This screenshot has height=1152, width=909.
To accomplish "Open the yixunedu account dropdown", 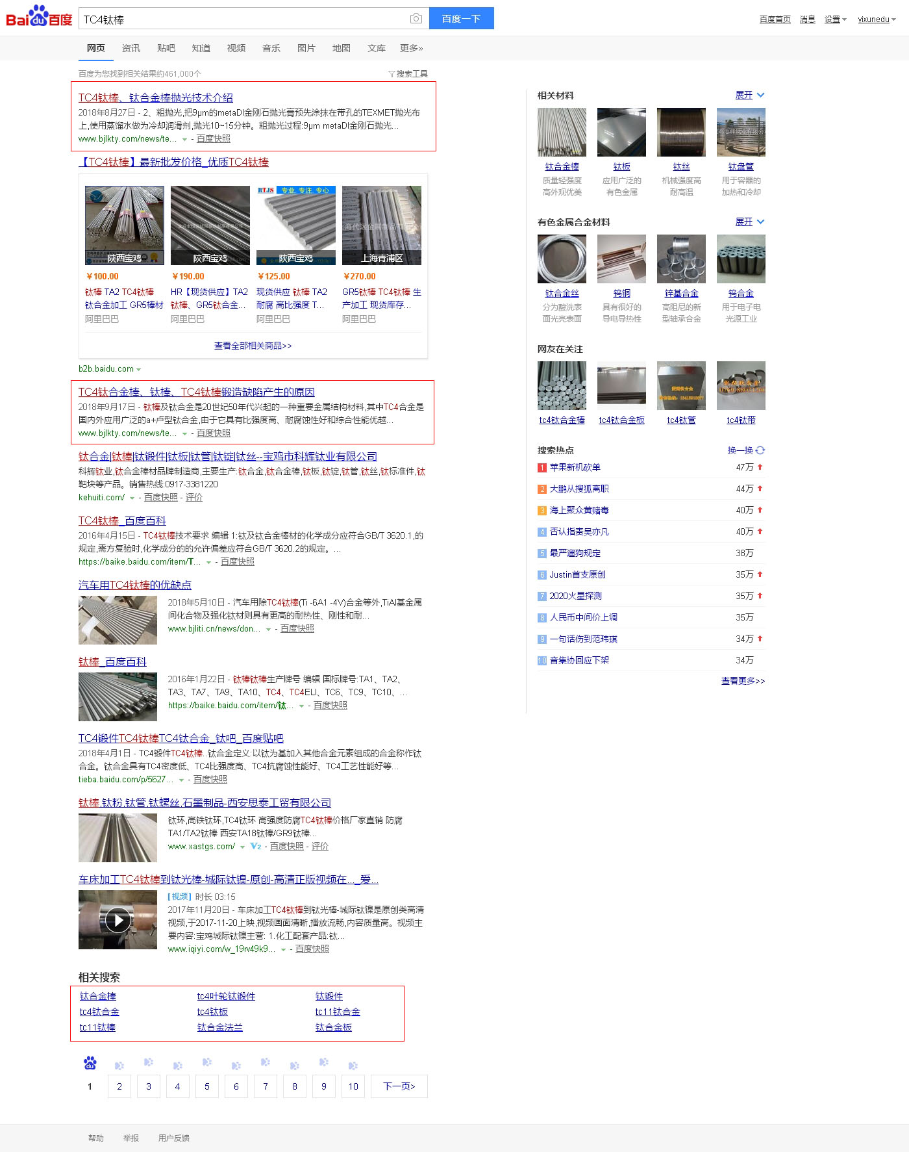I will tap(877, 19).
